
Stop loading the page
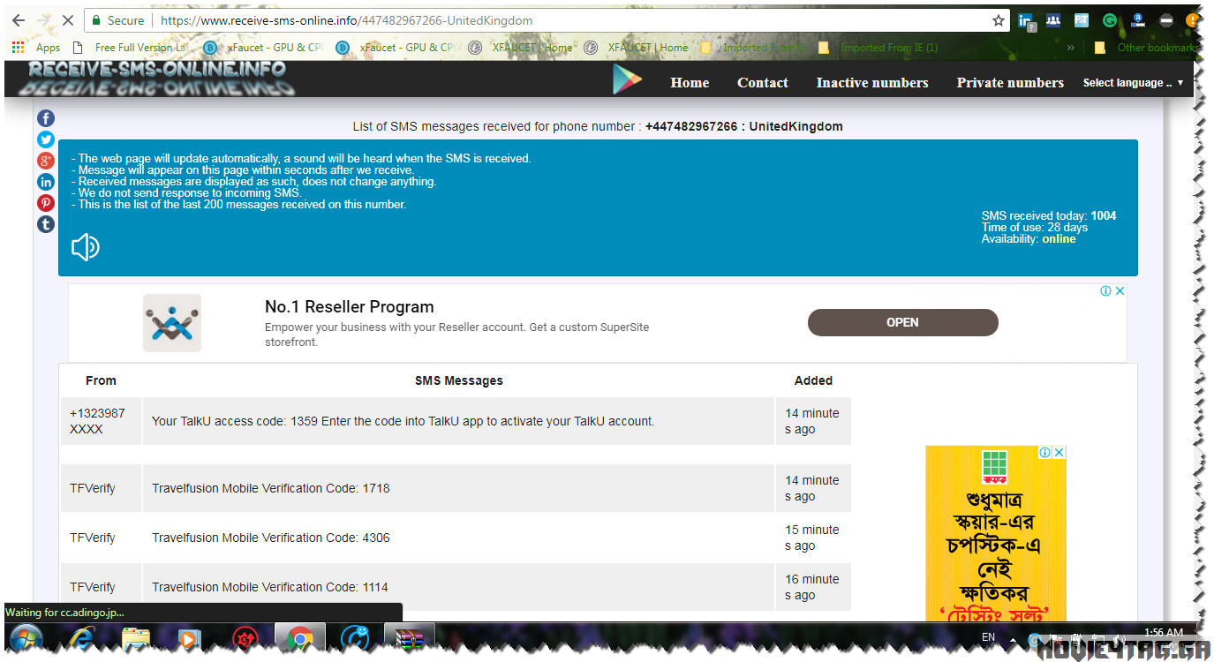(69, 20)
